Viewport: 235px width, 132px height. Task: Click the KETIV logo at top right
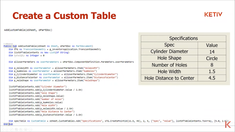(x=213, y=14)
